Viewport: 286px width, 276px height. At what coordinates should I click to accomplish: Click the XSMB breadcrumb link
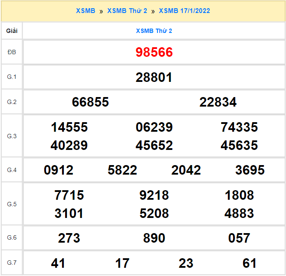coord(85,11)
